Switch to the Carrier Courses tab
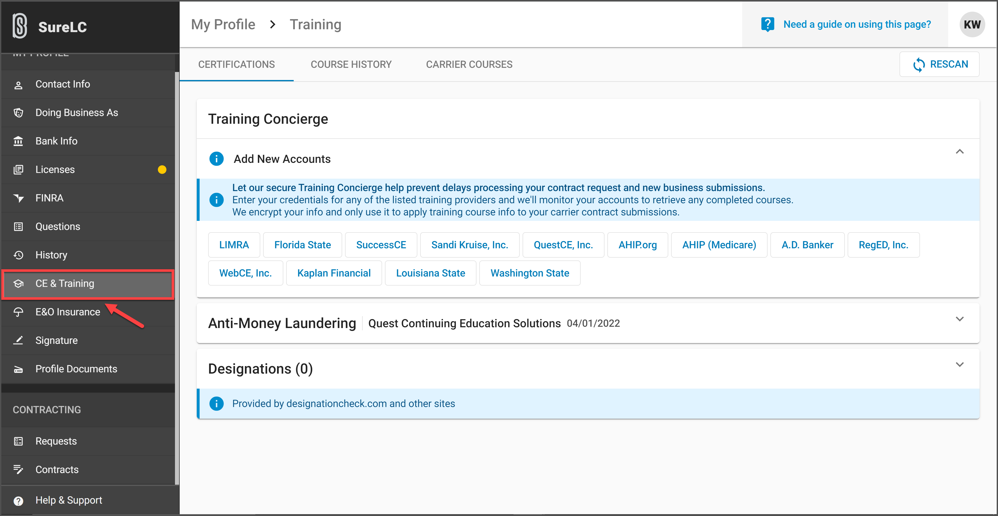Viewport: 998px width, 516px height. coord(469,64)
